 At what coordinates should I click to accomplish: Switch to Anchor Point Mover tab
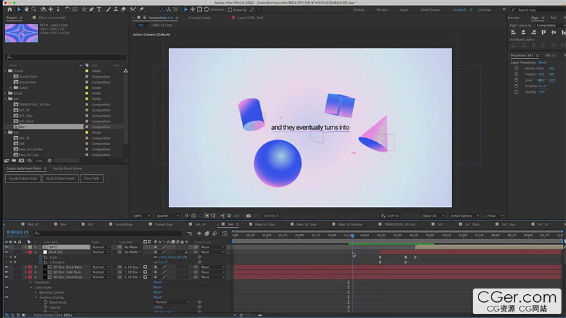click(68, 168)
